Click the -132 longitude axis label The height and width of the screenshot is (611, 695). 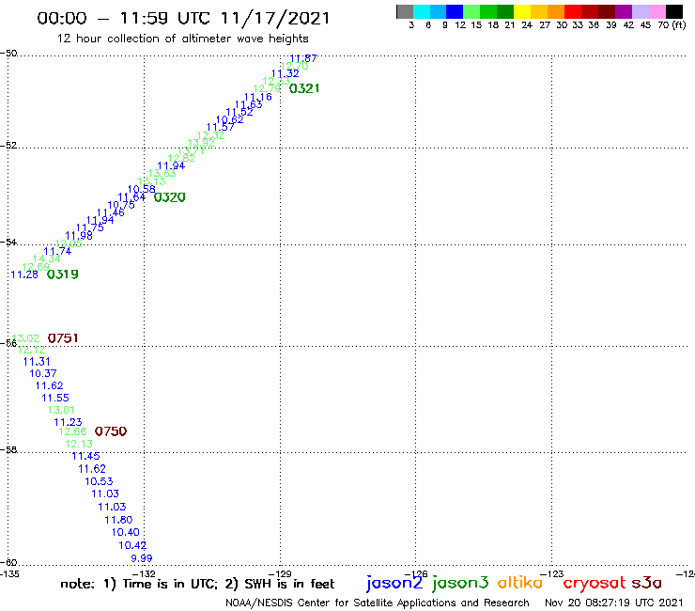144,574
